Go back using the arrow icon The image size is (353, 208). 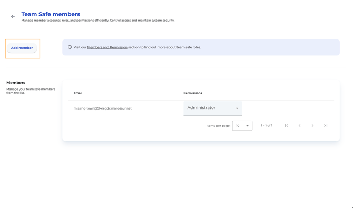pos(13,16)
